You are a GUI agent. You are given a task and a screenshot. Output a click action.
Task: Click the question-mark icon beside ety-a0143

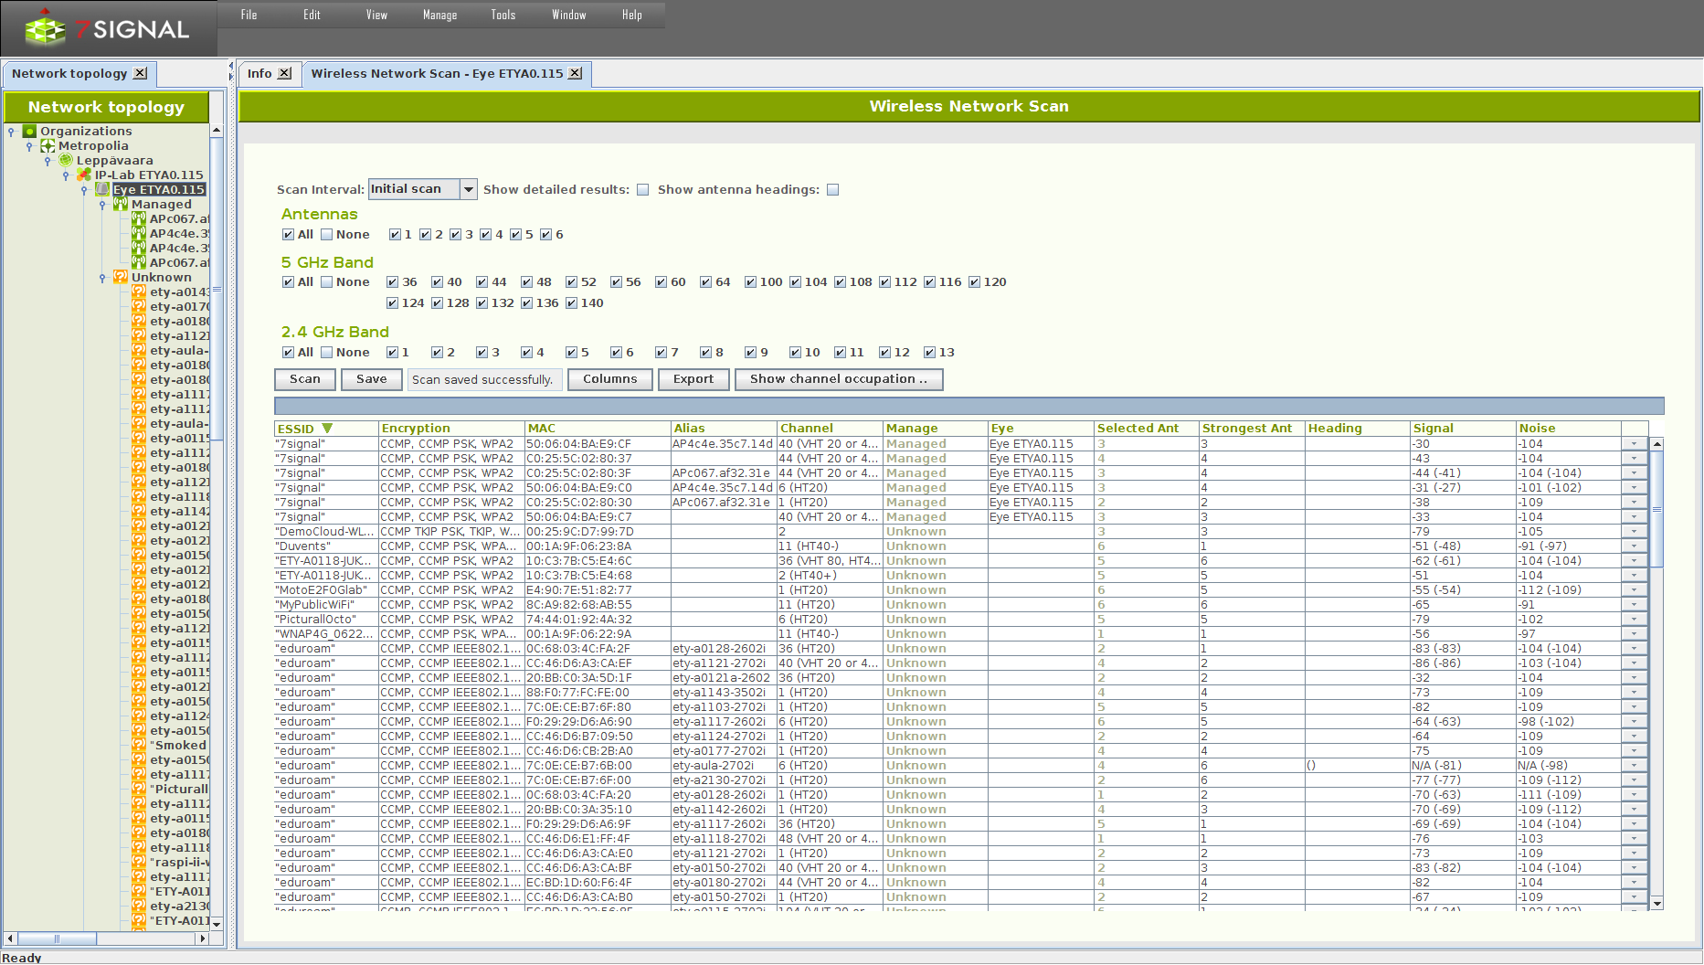pyautogui.click(x=139, y=292)
